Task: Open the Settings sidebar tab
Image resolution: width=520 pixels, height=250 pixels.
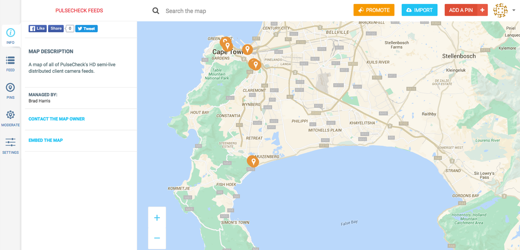Action: click(x=10, y=146)
